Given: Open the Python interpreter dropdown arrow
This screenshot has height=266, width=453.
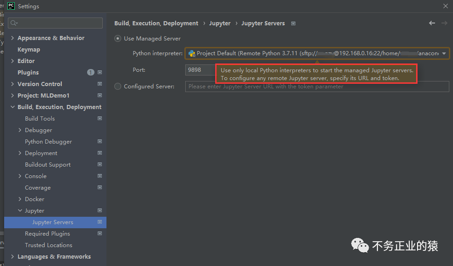Looking at the screenshot, I should click(x=444, y=53).
